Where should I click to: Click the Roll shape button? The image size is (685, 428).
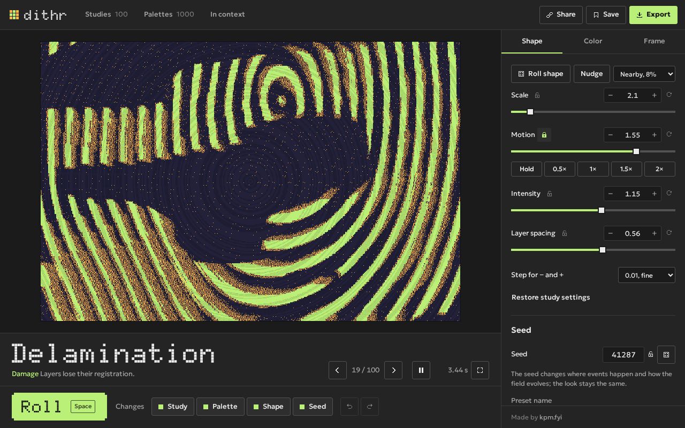click(541, 74)
